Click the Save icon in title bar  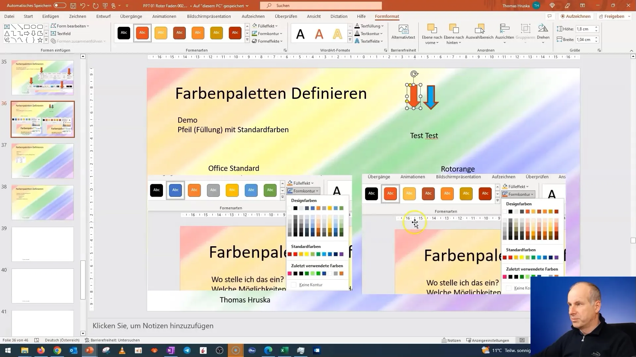pyautogui.click(x=73, y=6)
